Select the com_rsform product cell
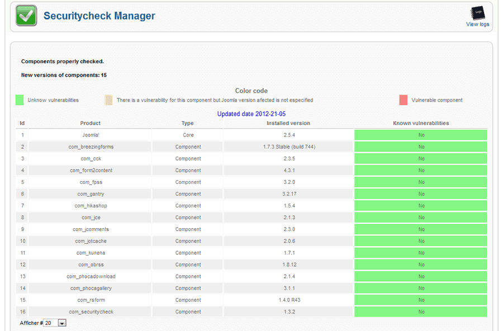The image size is (503, 331). [91, 300]
